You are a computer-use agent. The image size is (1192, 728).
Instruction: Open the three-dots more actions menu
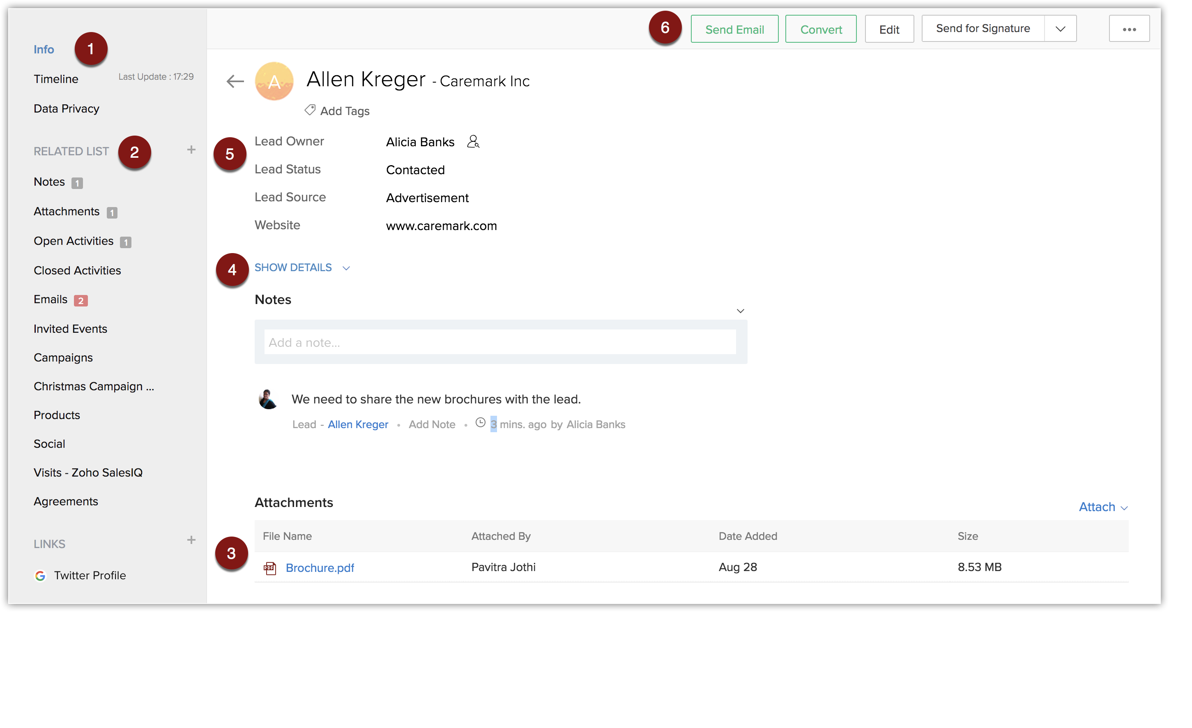pos(1129,30)
